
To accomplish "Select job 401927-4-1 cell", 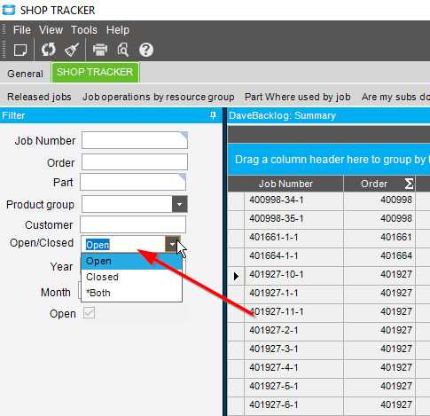I will 293,368.
